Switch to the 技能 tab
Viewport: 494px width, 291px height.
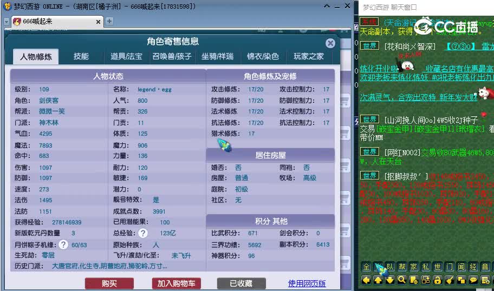[81, 57]
